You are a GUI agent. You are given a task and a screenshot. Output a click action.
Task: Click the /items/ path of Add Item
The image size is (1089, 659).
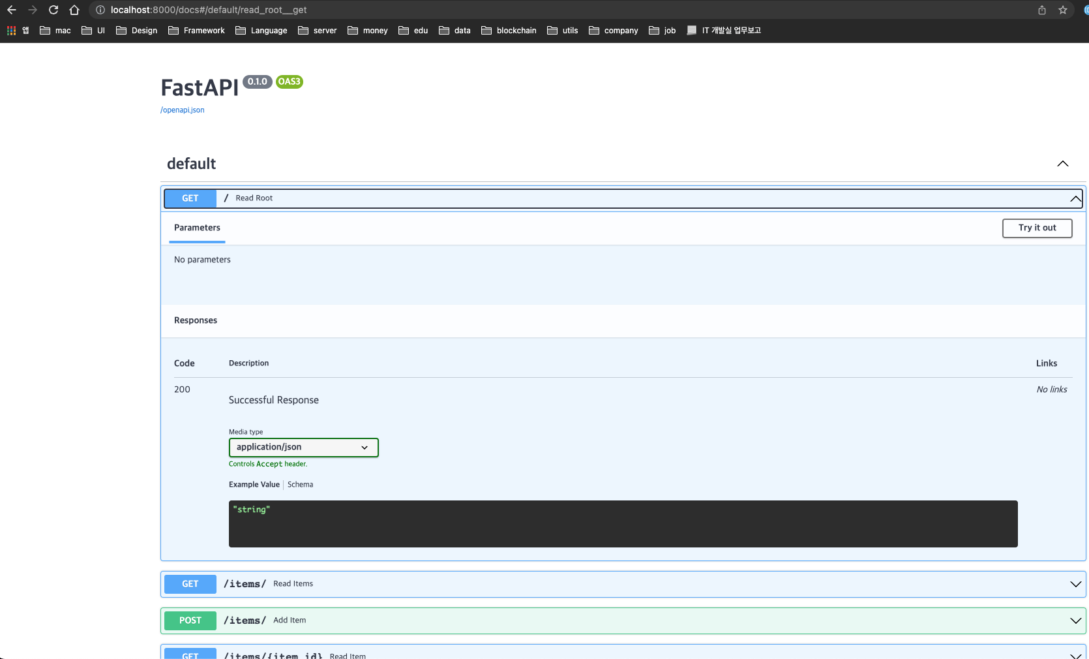click(x=245, y=621)
